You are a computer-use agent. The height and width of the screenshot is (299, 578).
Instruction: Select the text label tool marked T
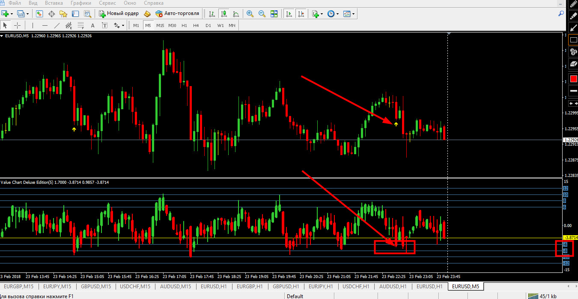click(104, 25)
